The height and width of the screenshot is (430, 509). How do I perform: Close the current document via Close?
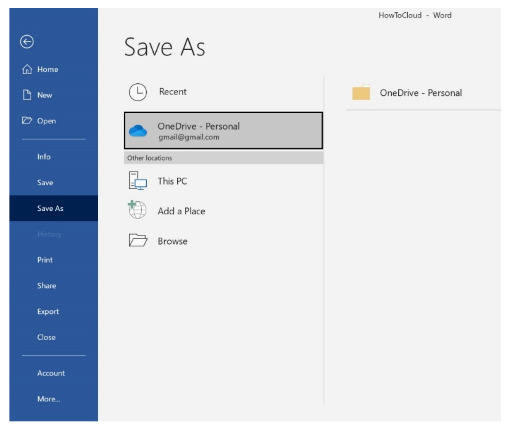(45, 337)
